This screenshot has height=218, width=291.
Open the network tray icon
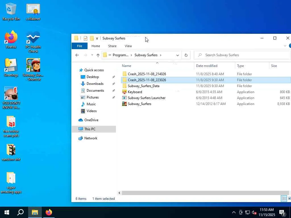pyautogui.click(x=248, y=212)
